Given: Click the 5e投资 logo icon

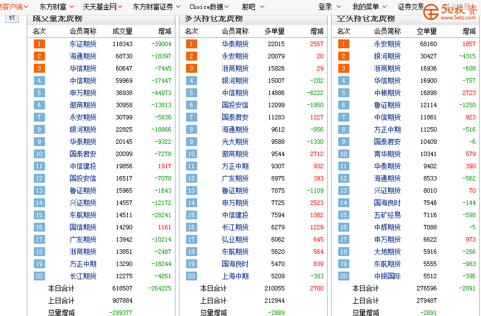Looking at the screenshot, I should click(430, 12).
